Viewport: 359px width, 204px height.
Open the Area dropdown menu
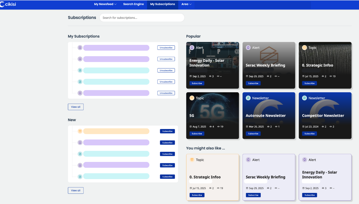(x=186, y=4)
